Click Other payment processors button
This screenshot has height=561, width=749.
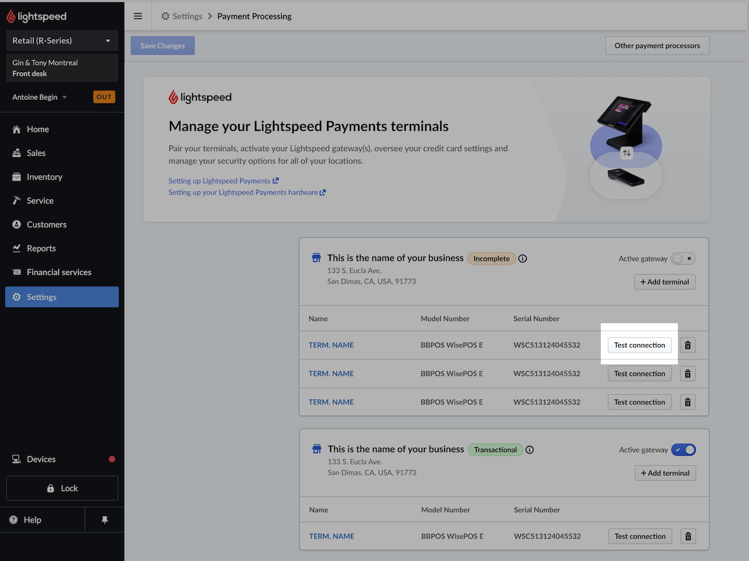coord(657,46)
